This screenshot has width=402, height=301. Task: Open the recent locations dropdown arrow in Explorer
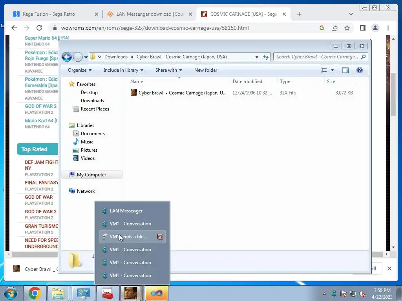point(86,57)
